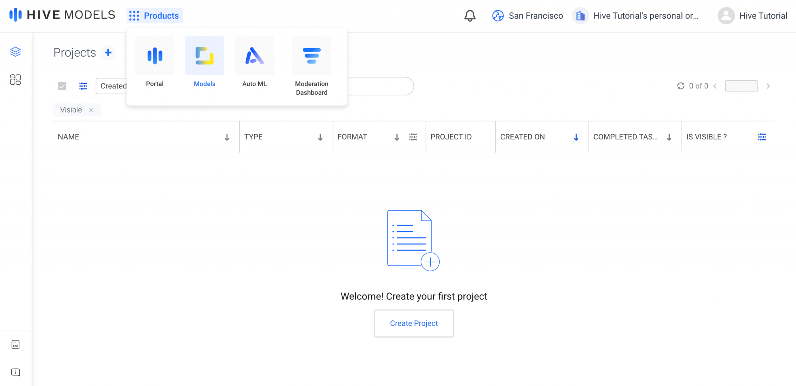
Task: Open the Created filter dropdown
Action: click(114, 86)
